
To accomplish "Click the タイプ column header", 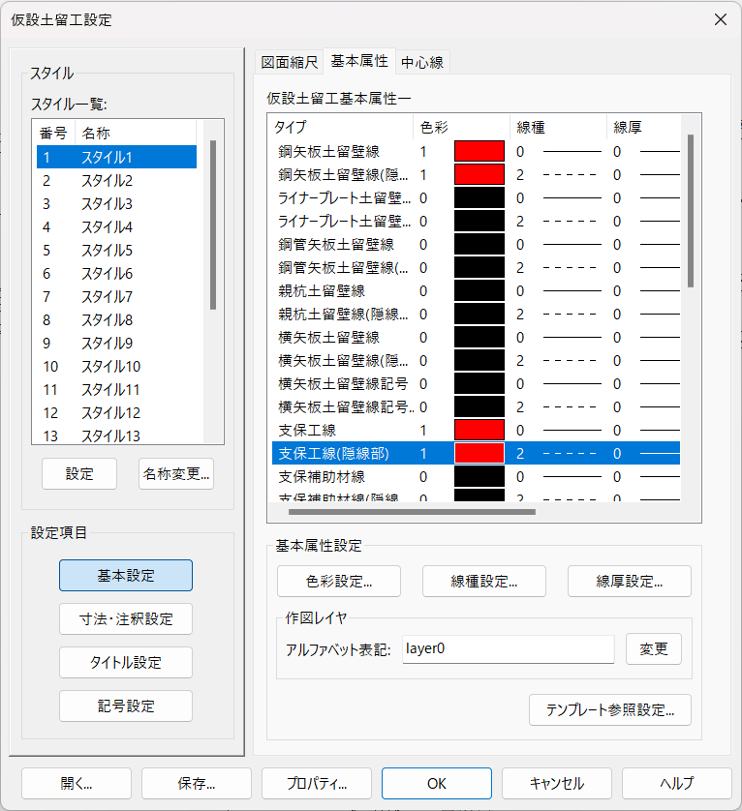I will click(341, 127).
